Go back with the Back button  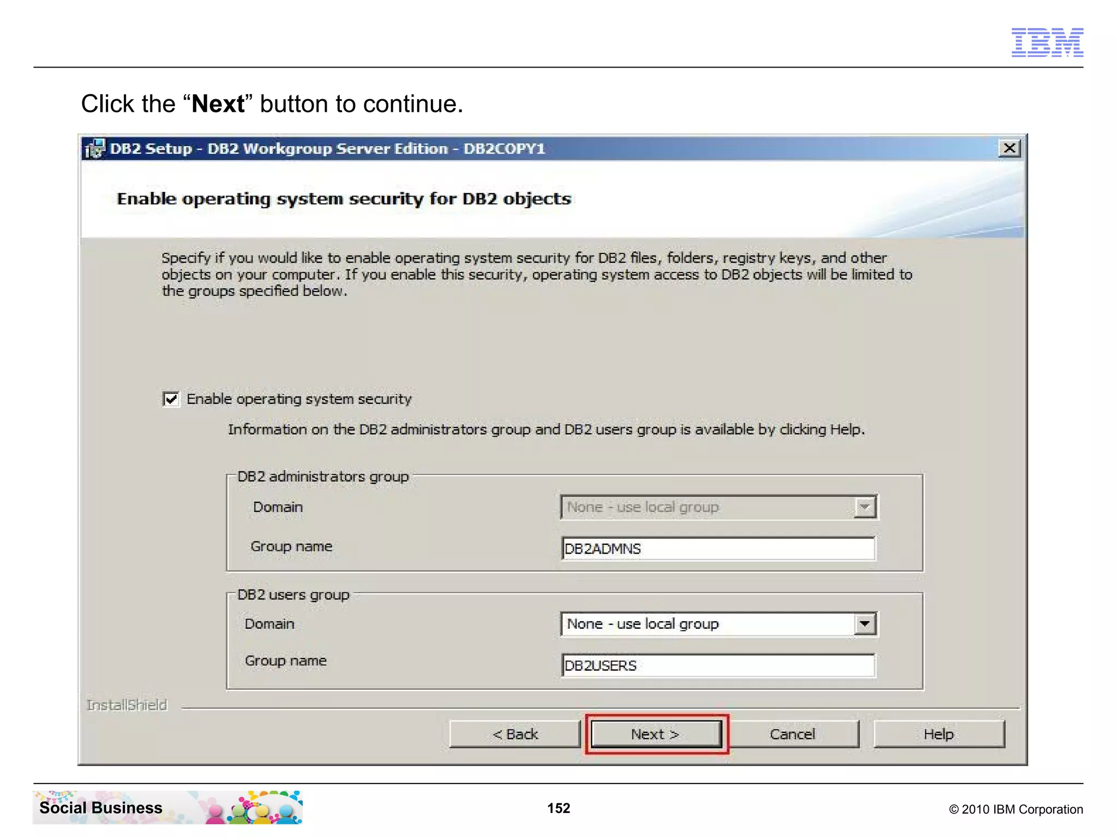515,734
